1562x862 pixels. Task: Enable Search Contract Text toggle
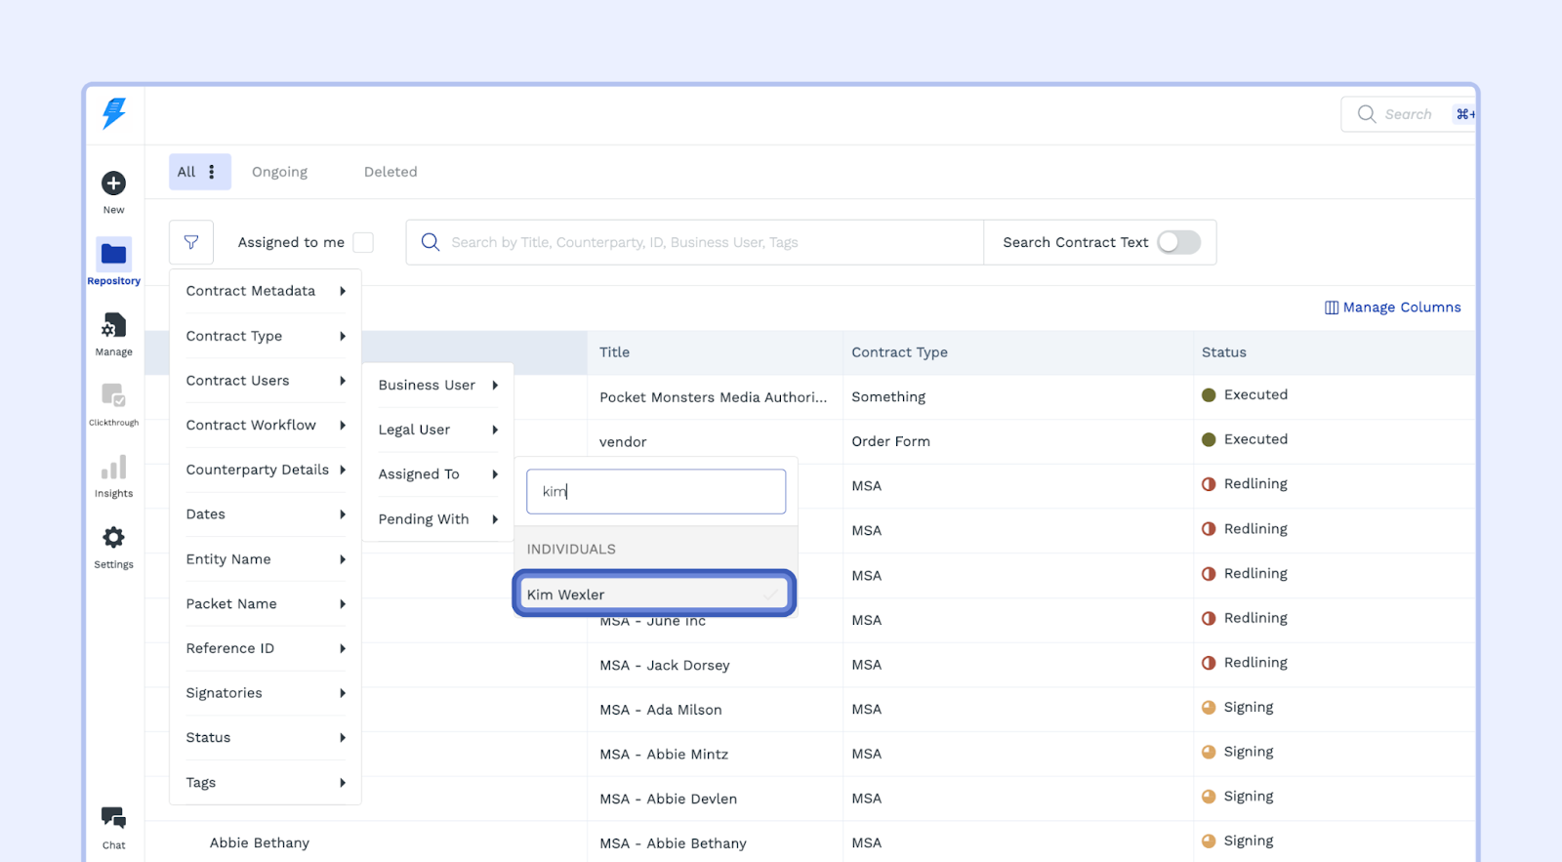coord(1178,242)
